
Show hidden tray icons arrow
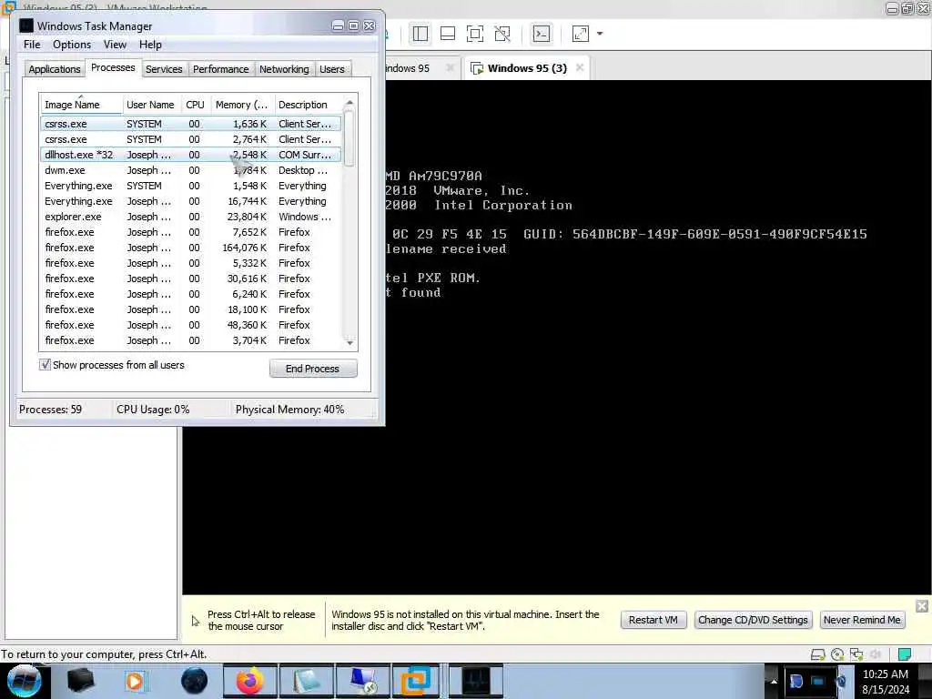click(x=774, y=681)
